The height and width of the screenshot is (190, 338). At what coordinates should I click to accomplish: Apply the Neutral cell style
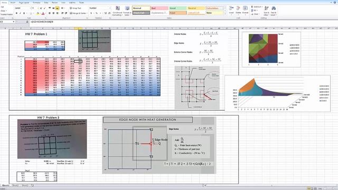coord(196,8)
